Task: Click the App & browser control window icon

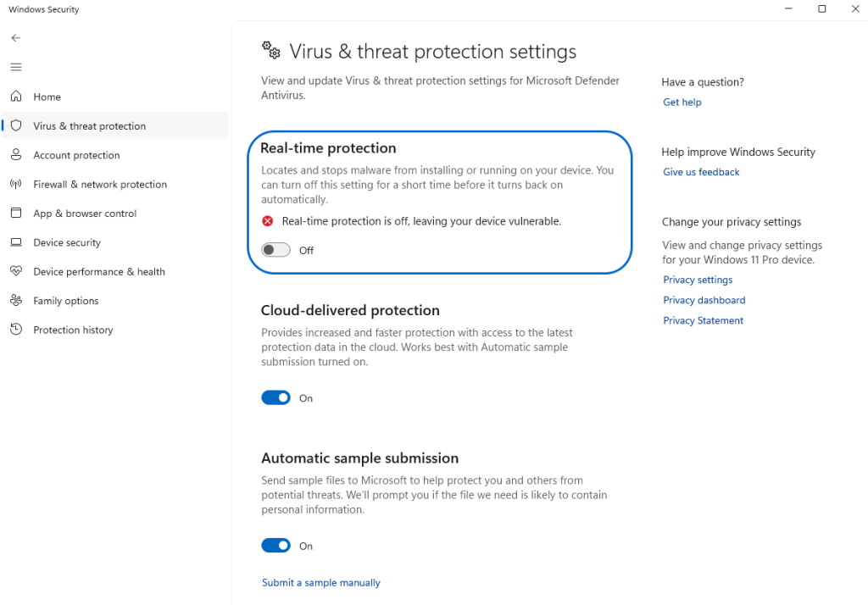Action: point(15,214)
